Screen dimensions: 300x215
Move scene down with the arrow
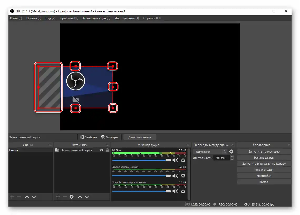(x=34, y=197)
